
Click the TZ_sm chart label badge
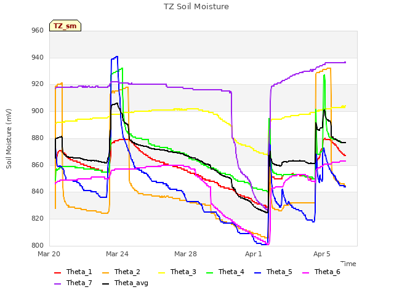click(65, 26)
